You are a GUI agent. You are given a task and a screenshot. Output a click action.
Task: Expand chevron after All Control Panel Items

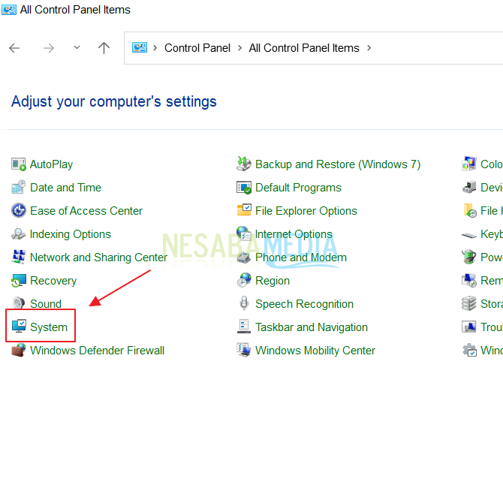point(369,48)
